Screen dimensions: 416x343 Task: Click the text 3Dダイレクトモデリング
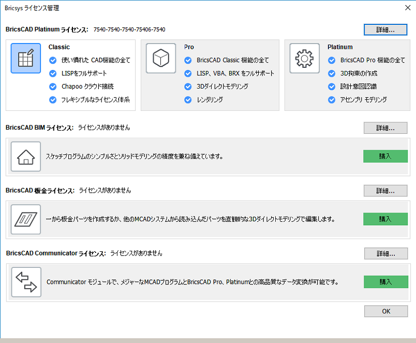pos(222,87)
